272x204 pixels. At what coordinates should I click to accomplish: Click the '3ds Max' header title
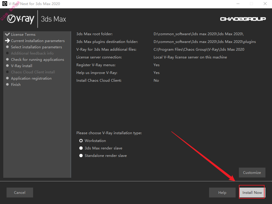(x=53, y=19)
